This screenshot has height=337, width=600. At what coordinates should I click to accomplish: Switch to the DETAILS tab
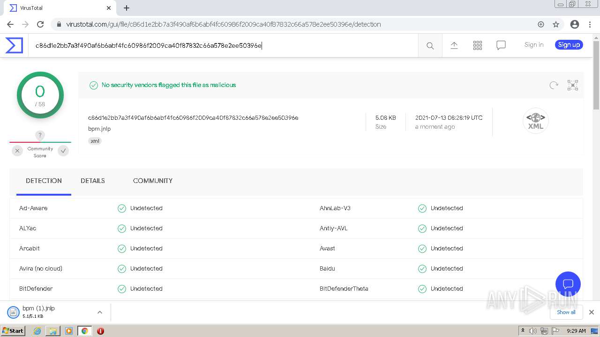click(x=93, y=181)
